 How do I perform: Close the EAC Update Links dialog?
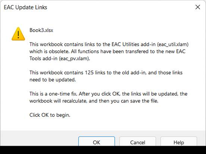198,7
